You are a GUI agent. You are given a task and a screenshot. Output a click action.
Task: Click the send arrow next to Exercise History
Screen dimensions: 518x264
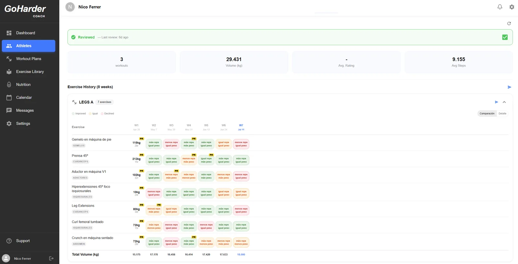click(x=509, y=87)
